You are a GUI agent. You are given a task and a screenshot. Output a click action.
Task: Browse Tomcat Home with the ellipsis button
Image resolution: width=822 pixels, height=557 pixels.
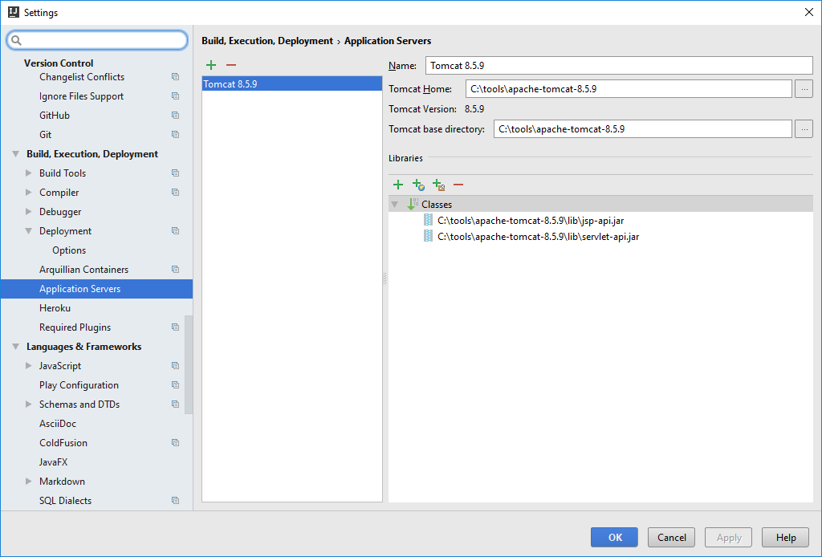click(x=804, y=88)
